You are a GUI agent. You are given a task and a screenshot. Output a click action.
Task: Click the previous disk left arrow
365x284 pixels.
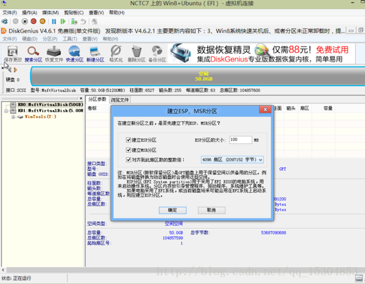point(10,70)
